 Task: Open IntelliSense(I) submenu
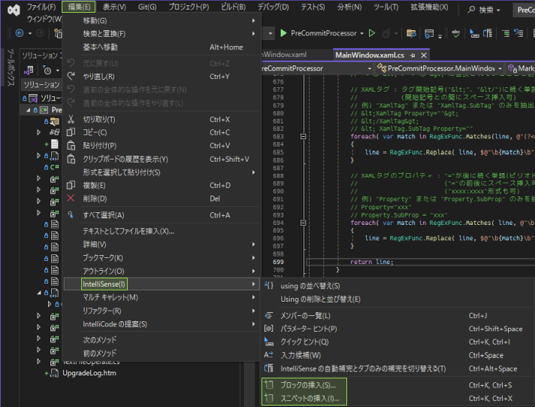(x=162, y=284)
